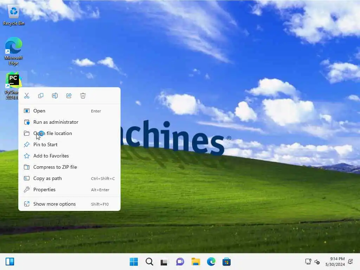Image resolution: width=360 pixels, height=270 pixels.
Task: Open Task View on the taskbar
Action: click(164, 262)
